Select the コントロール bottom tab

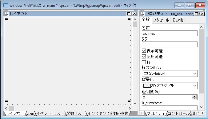tap(178, 113)
